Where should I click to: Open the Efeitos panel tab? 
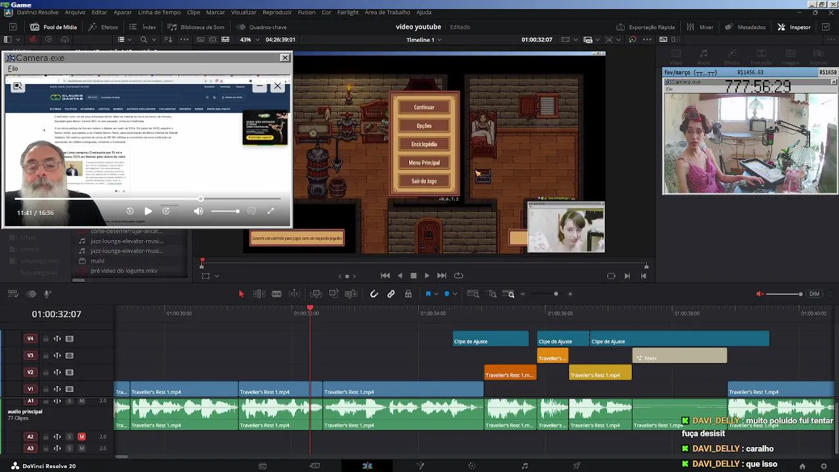pos(104,28)
